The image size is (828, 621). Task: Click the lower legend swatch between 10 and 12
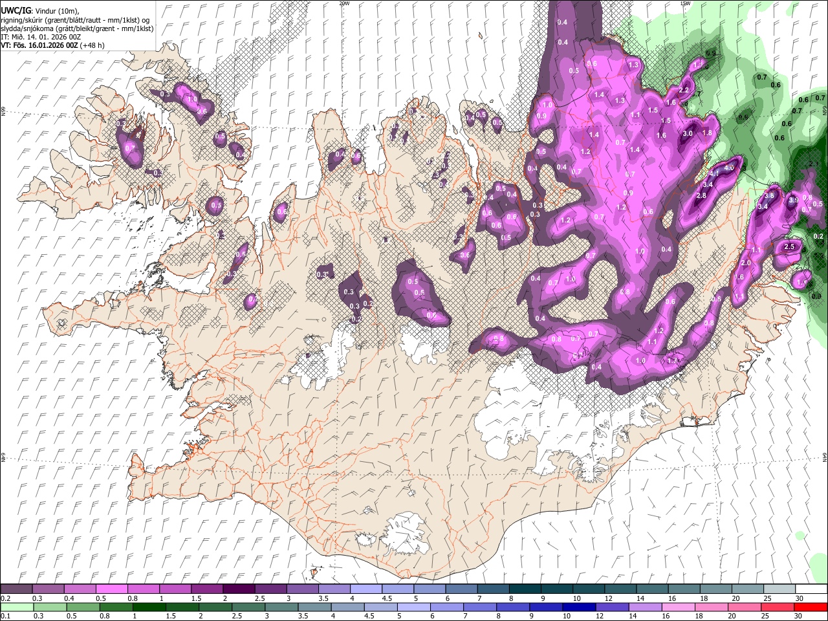[x=580, y=607]
